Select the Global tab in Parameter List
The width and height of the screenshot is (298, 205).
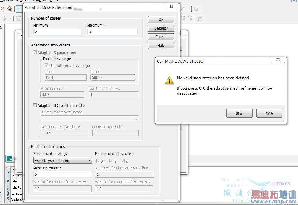click(18, 200)
